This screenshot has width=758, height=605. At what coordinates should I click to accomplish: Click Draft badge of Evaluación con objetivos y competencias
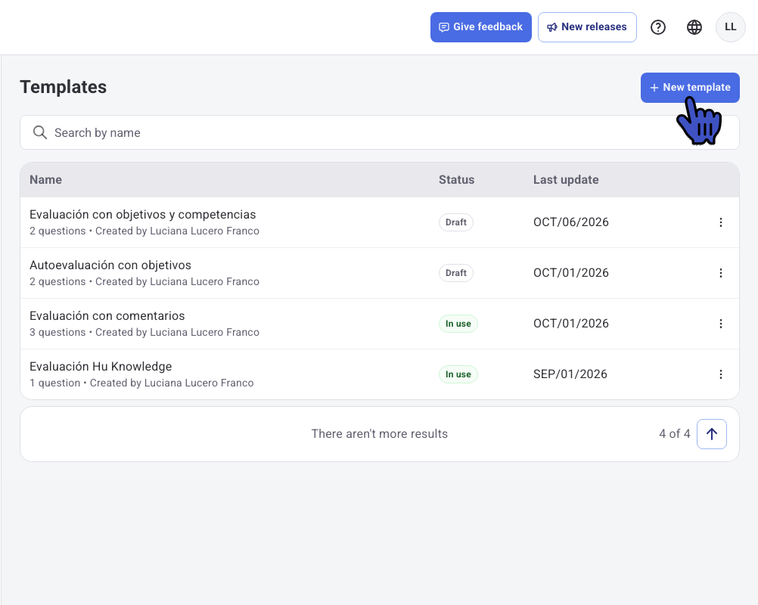(456, 222)
